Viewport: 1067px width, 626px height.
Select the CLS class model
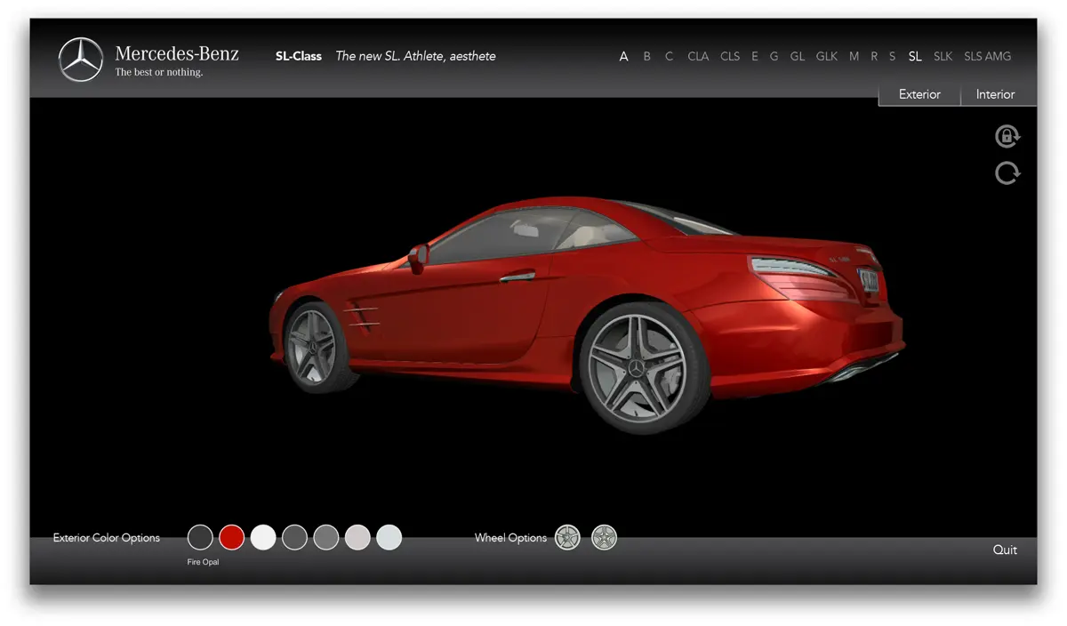(730, 56)
